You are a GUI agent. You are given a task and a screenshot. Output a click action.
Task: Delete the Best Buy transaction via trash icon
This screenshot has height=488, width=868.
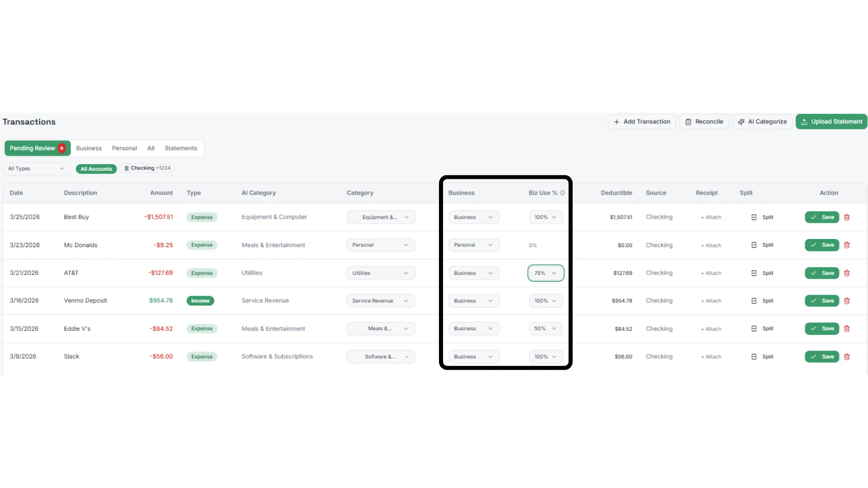pyautogui.click(x=847, y=217)
